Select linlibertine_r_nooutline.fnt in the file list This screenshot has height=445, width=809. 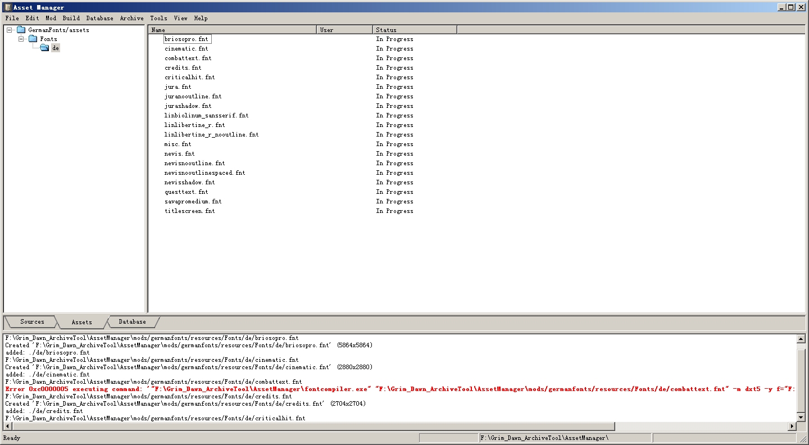point(211,135)
